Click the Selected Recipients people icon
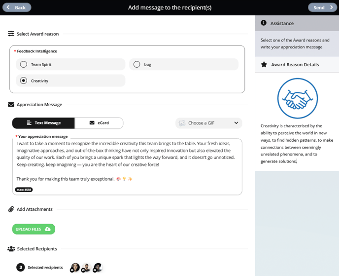This screenshot has height=276, width=339. point(11,249)
